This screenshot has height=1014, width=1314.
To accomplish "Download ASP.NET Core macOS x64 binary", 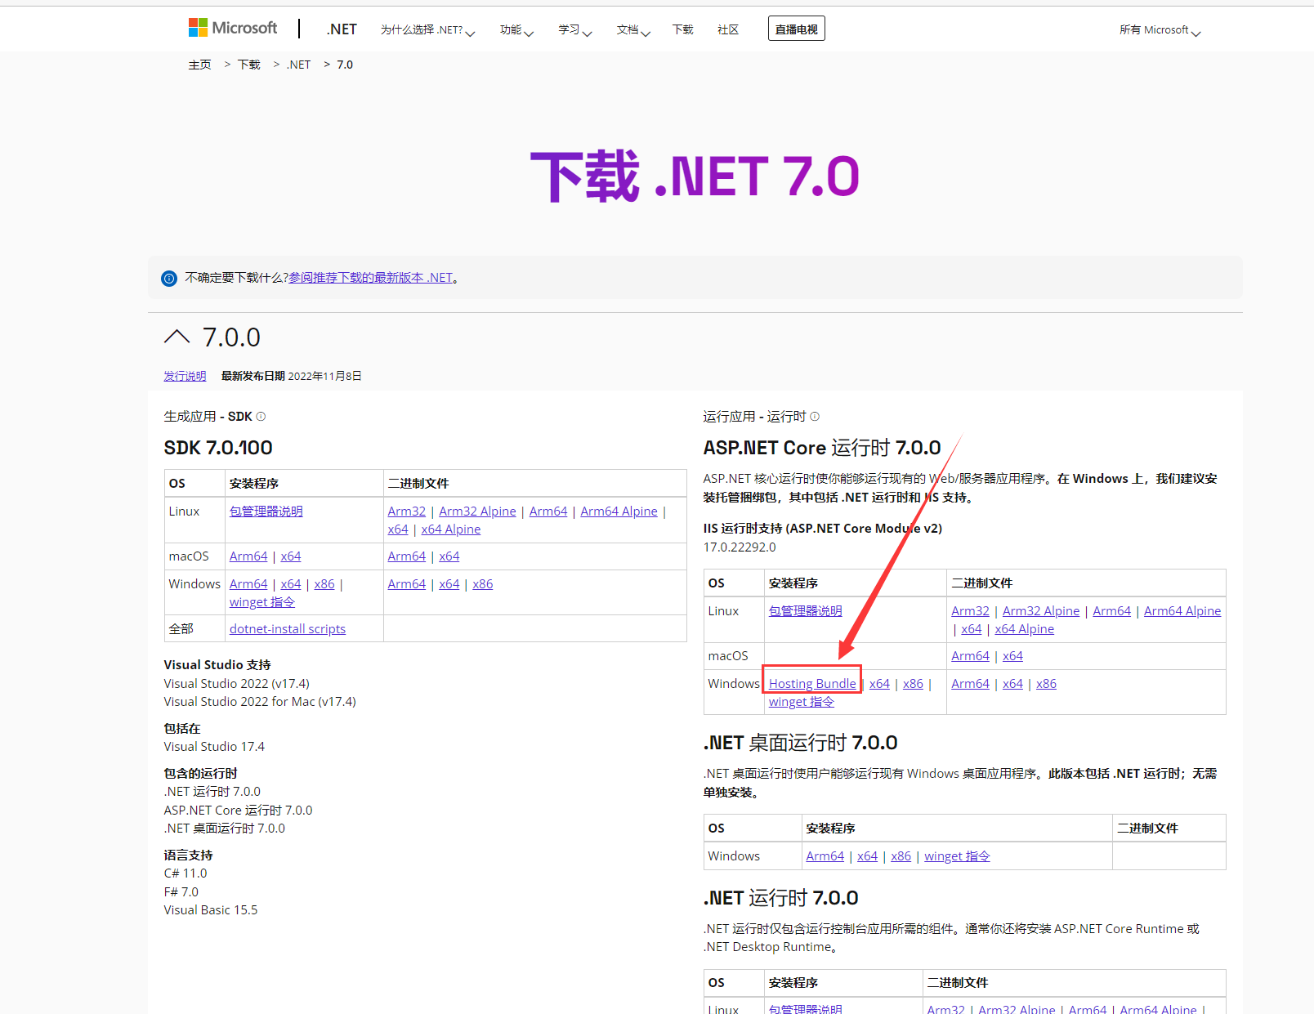I will [1012, 656].
